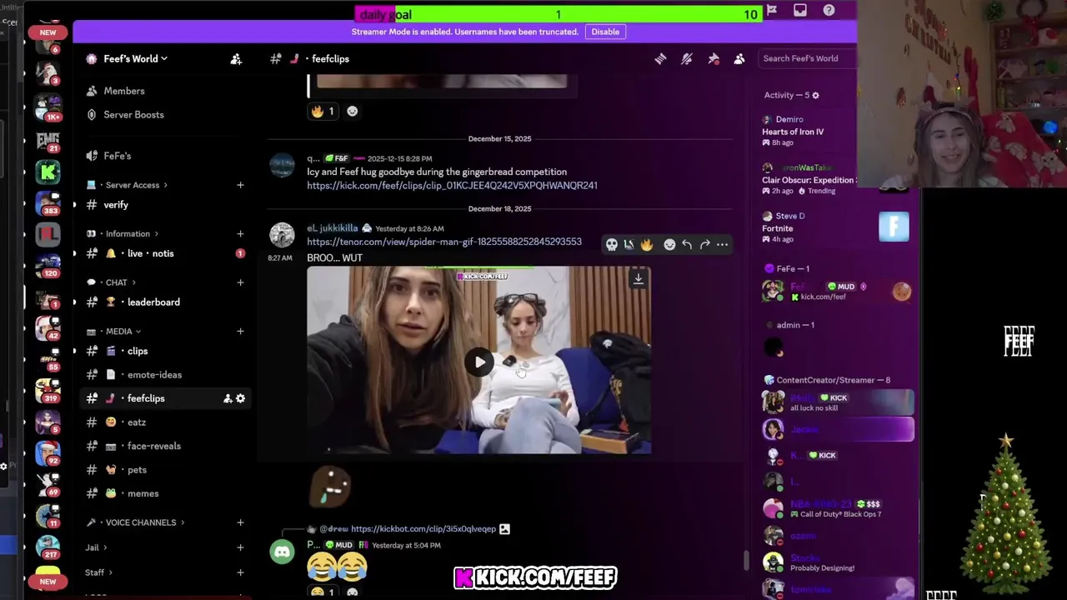This screenshot has height=600, width=1067.
Task: Click Fortnite game thumbnail in Activity
Action: point(894,226)
